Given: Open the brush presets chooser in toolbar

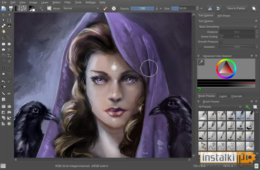Looking at the screenshot, I should (x=49, y=8).
